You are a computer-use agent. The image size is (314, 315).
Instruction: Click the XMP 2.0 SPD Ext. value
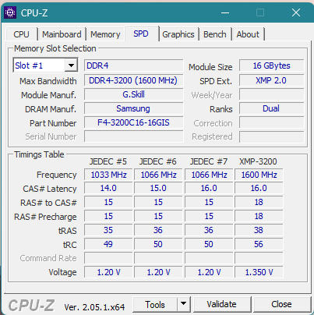[272, 80]
